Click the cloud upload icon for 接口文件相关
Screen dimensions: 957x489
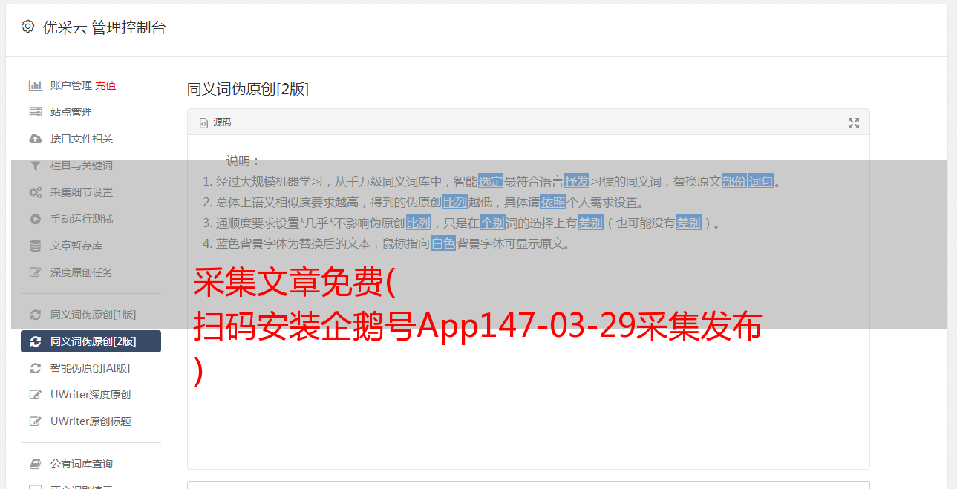35,139
